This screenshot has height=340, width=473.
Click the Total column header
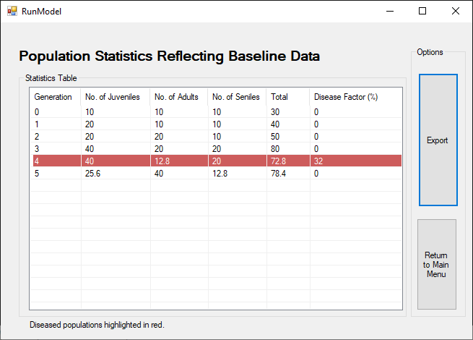coord(287,97)
